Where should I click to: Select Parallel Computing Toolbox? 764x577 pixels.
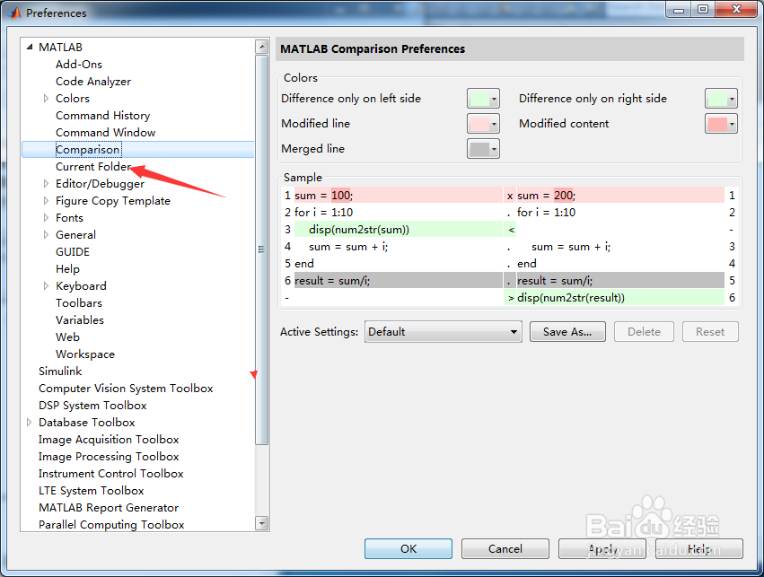[x=111, y=524]
